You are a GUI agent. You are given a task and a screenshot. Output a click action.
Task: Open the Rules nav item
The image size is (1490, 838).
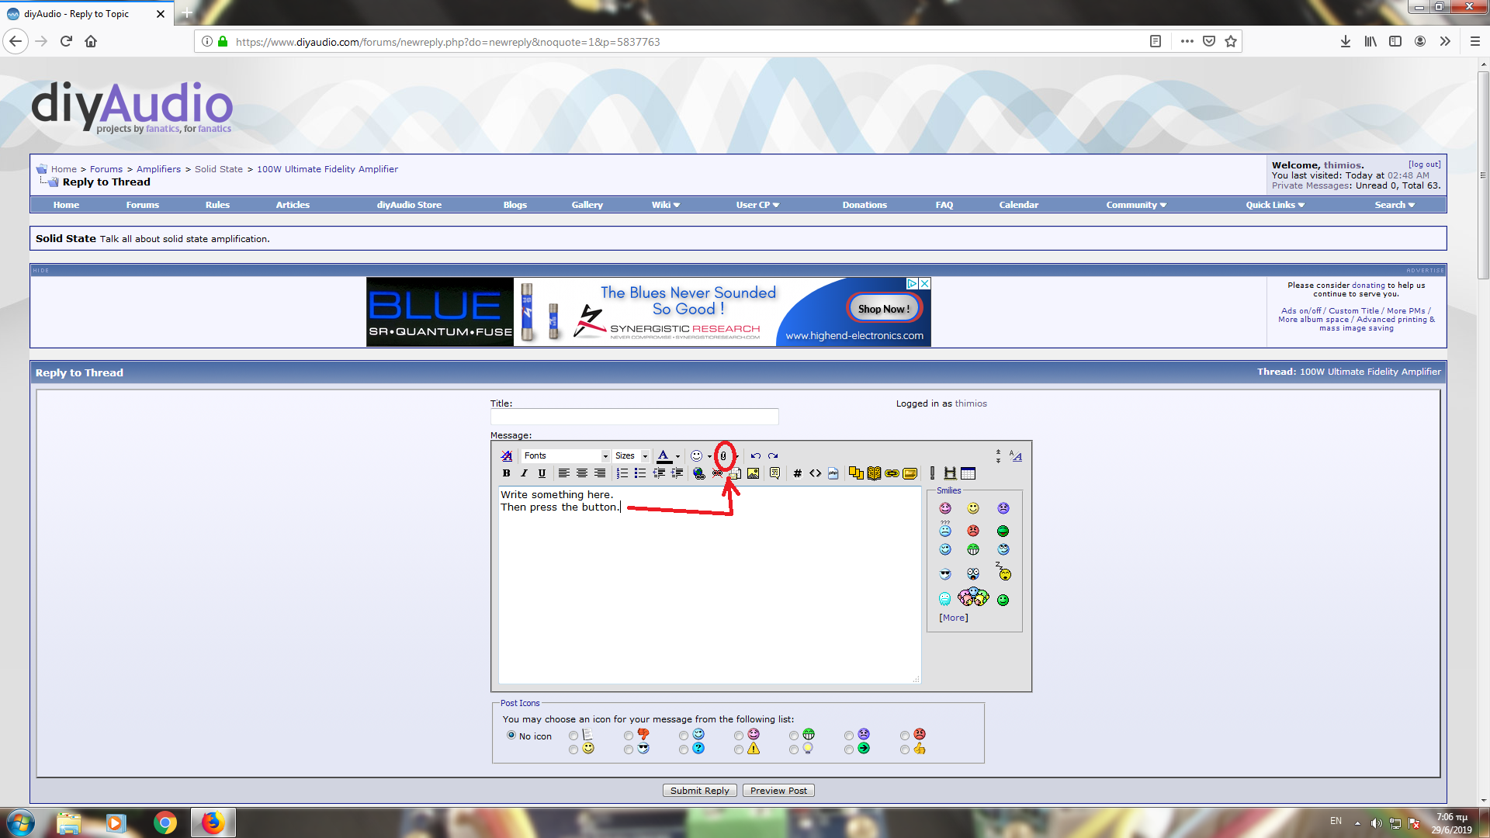217,205
